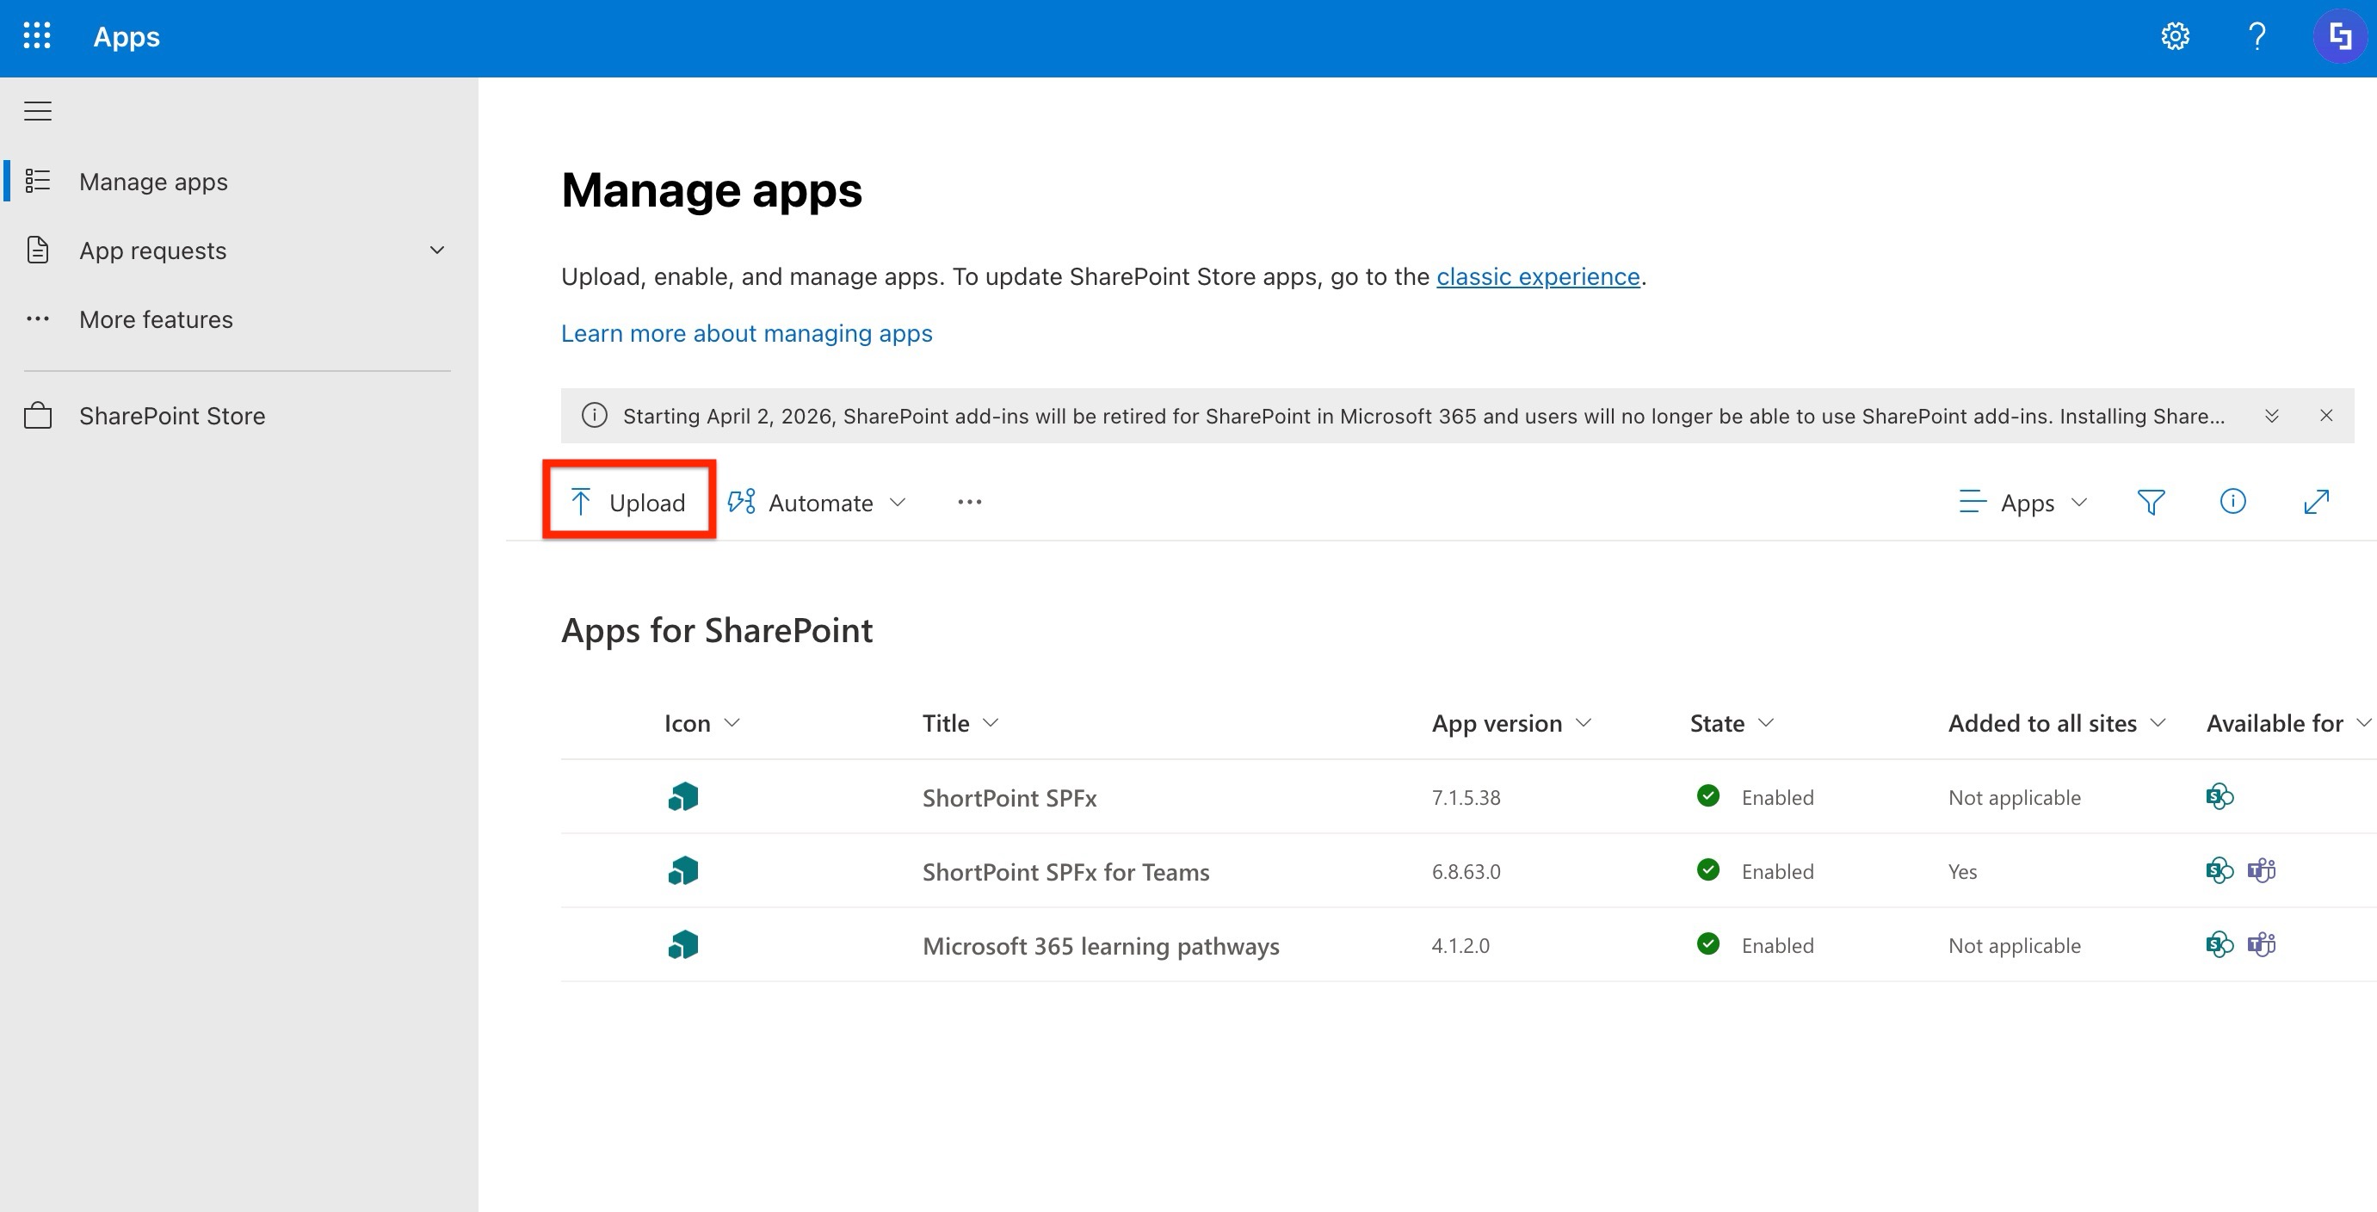Click the help question mark icon
This screenshot has width=2377, height=1212.
pyautogui.click(x=2257, y=37)
